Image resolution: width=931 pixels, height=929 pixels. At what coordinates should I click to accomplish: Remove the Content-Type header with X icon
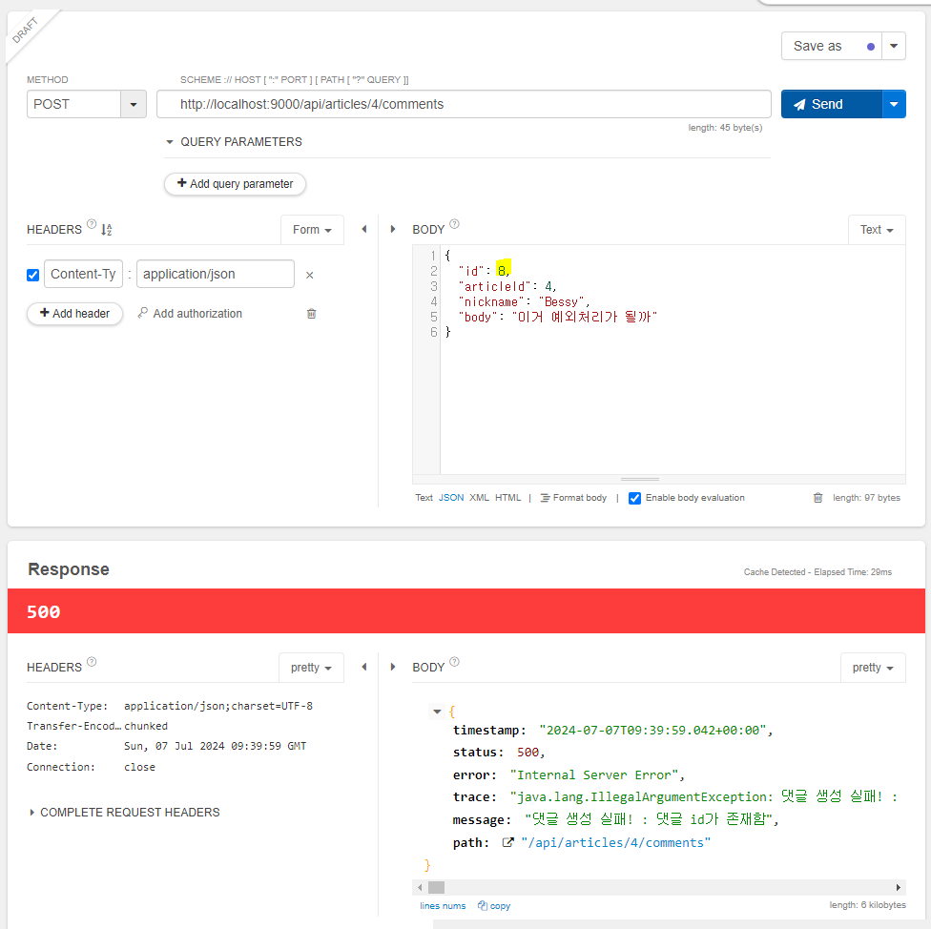click(x=309, y=275)
